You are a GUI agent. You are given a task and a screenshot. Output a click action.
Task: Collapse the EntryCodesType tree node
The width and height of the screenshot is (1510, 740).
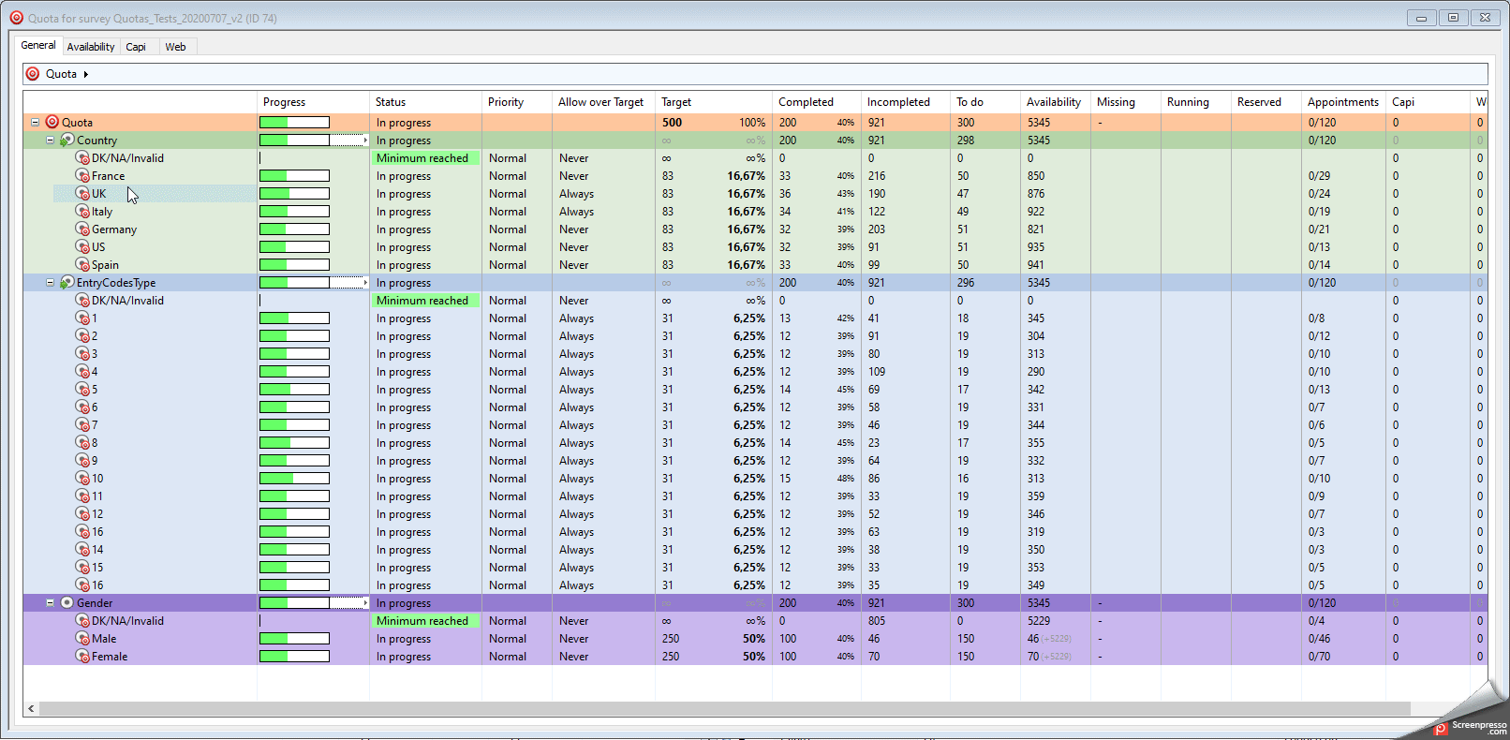click(x=51, y=282)
